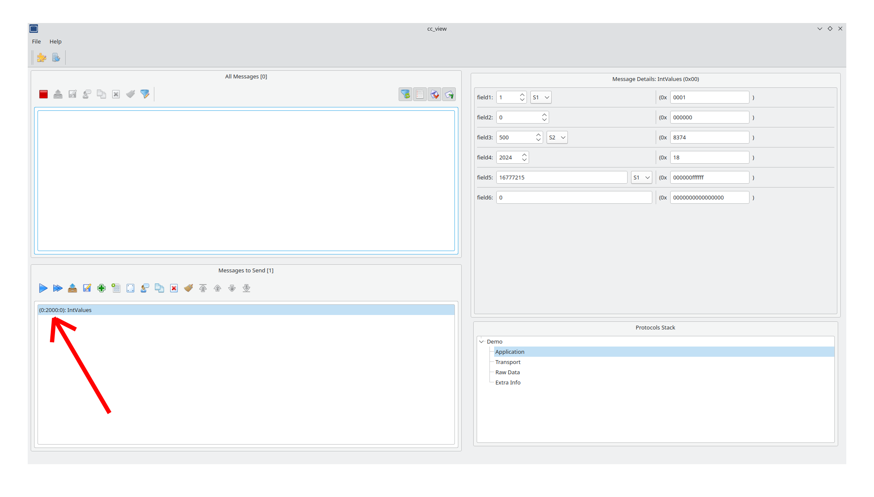The height and width of the screenshot is (497, 874).
Task: Open field1 S1 special value dropdown
Action: (x=541, y=97)
